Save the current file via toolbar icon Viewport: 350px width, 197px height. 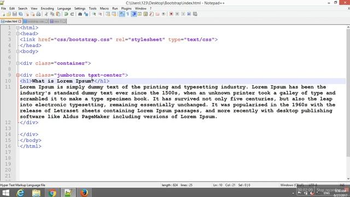(x=15, y=14)
